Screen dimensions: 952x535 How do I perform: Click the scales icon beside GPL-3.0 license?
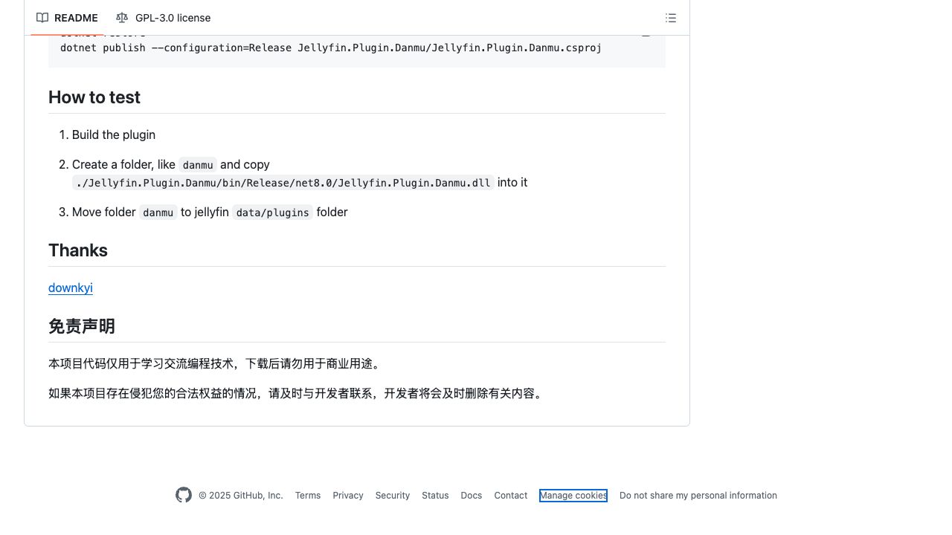tap(122, 18)
